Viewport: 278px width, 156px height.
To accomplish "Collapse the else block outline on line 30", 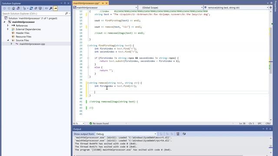I will pyautogui.click(x=88, y=67).
